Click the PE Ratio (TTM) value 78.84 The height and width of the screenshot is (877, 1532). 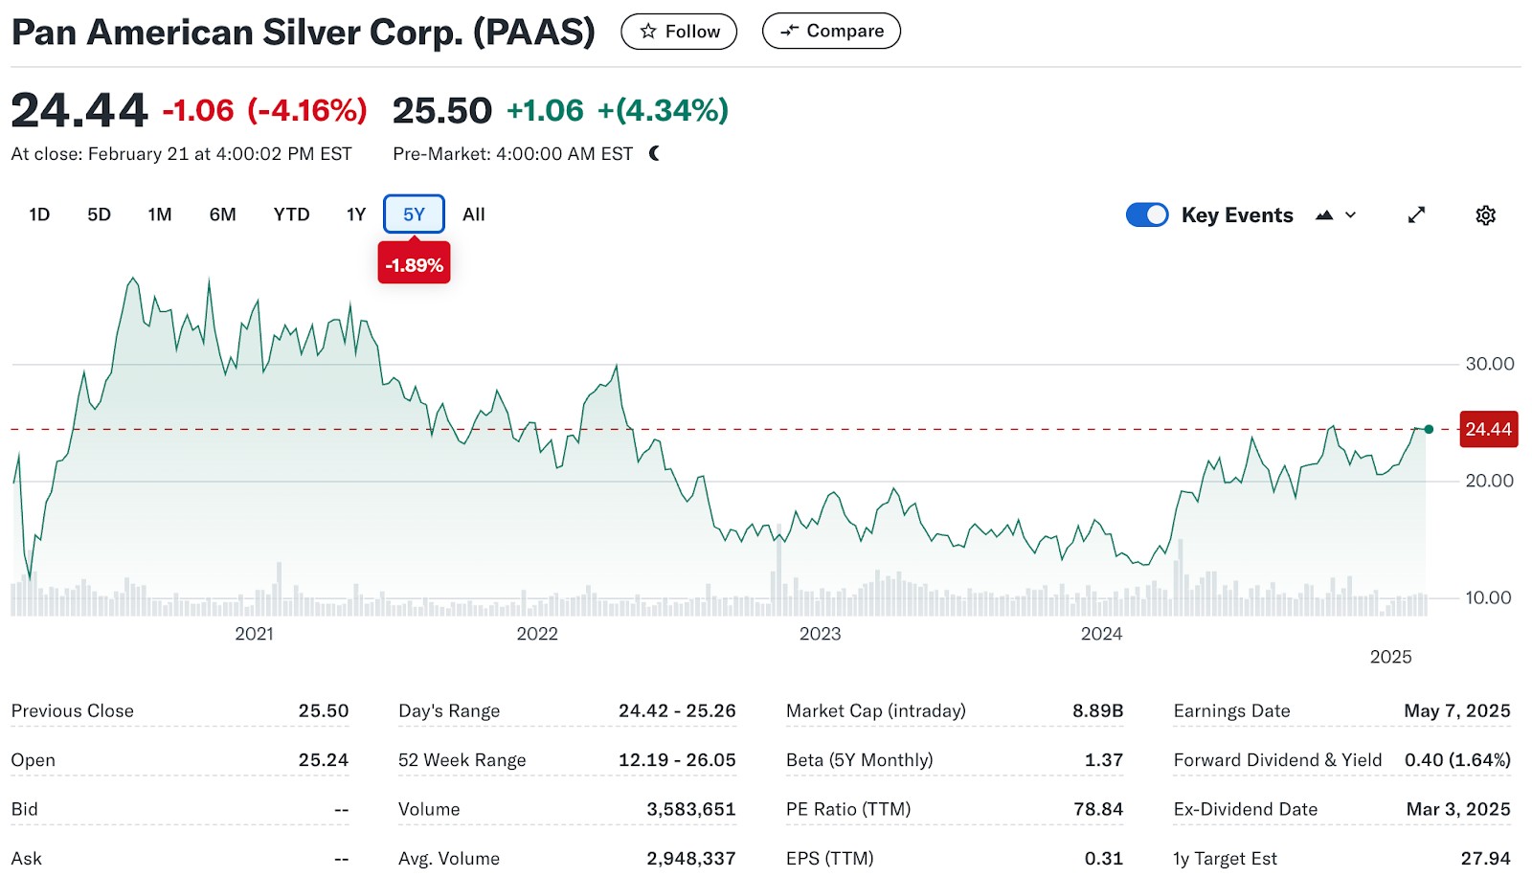point(1098,809)
